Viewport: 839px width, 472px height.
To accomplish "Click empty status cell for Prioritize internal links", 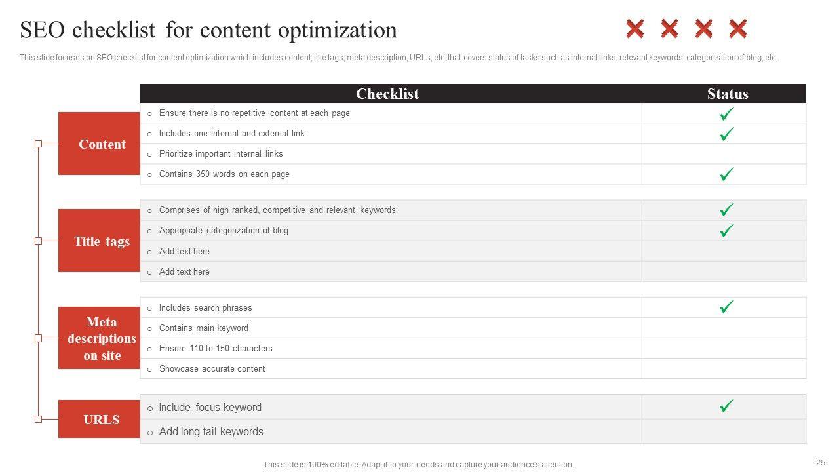I will [724, 154].
